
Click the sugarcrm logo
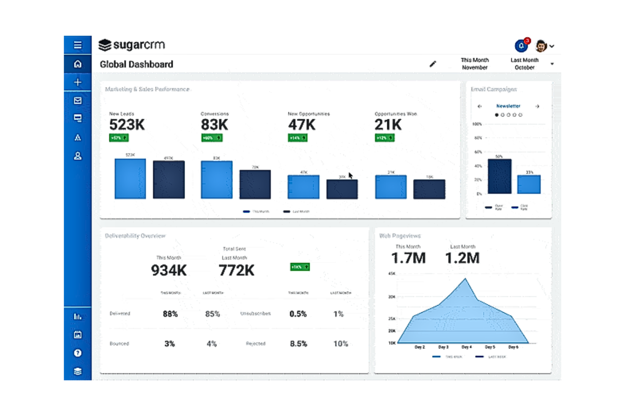click(x=131, y=45)
